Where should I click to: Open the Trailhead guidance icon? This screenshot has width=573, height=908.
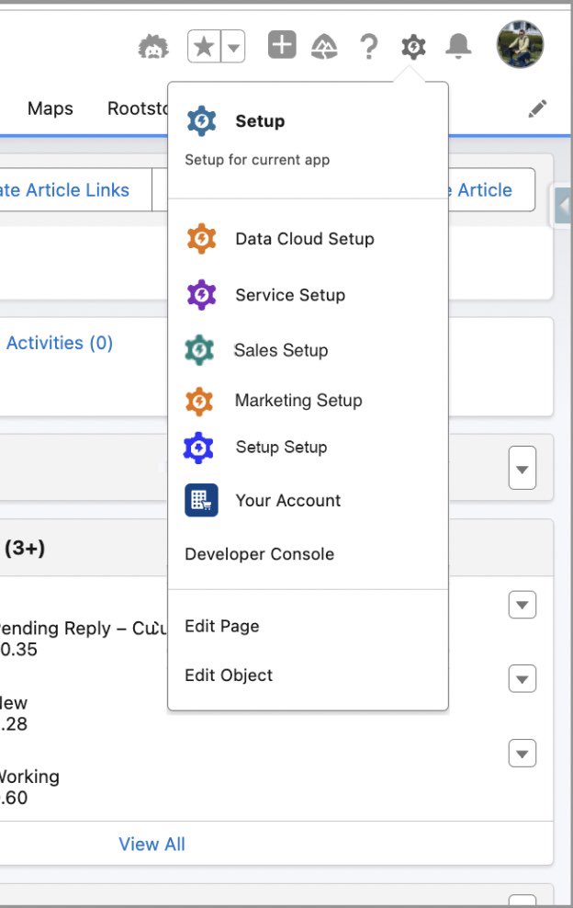[325, 46]
